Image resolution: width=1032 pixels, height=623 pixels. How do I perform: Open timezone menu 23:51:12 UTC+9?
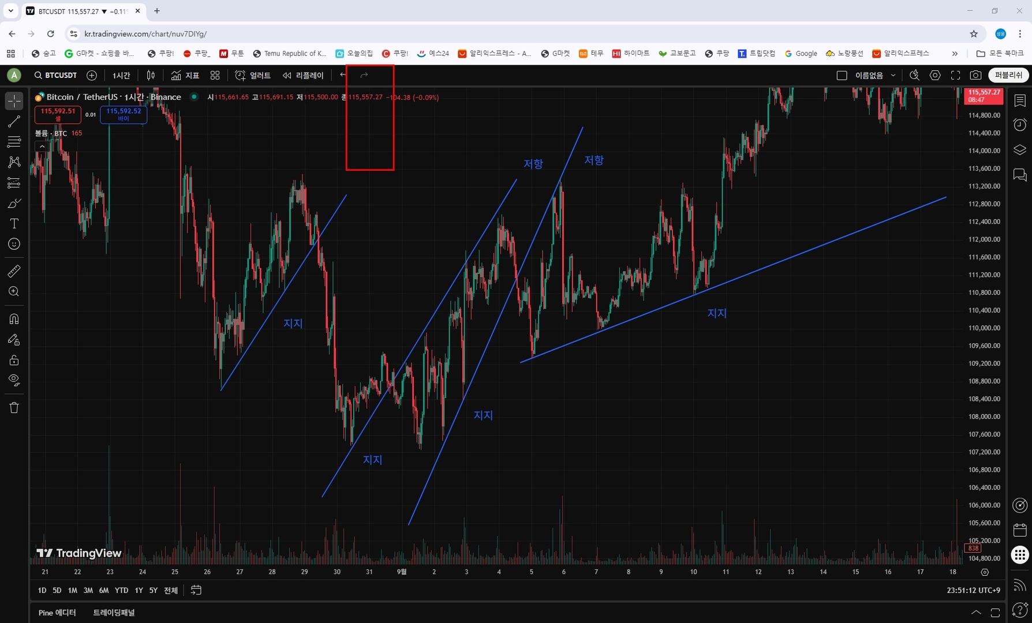[x=973, y=590]
